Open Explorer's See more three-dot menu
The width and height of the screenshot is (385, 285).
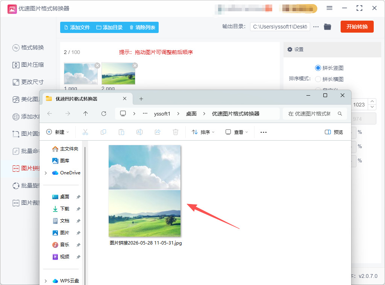pos(264,132)
